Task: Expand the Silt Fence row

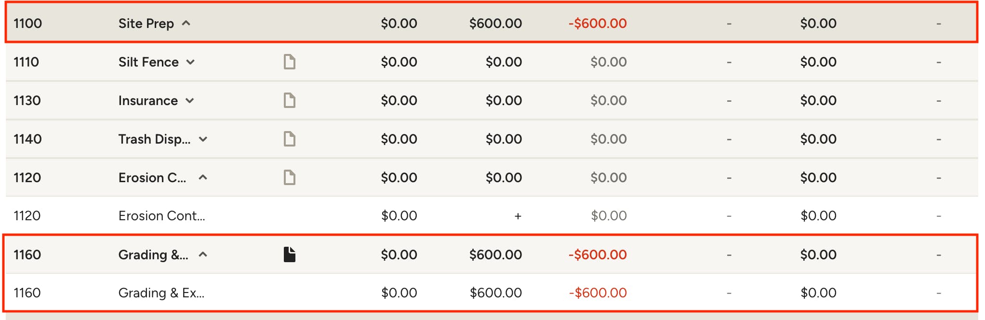Action: click(190, 62)
